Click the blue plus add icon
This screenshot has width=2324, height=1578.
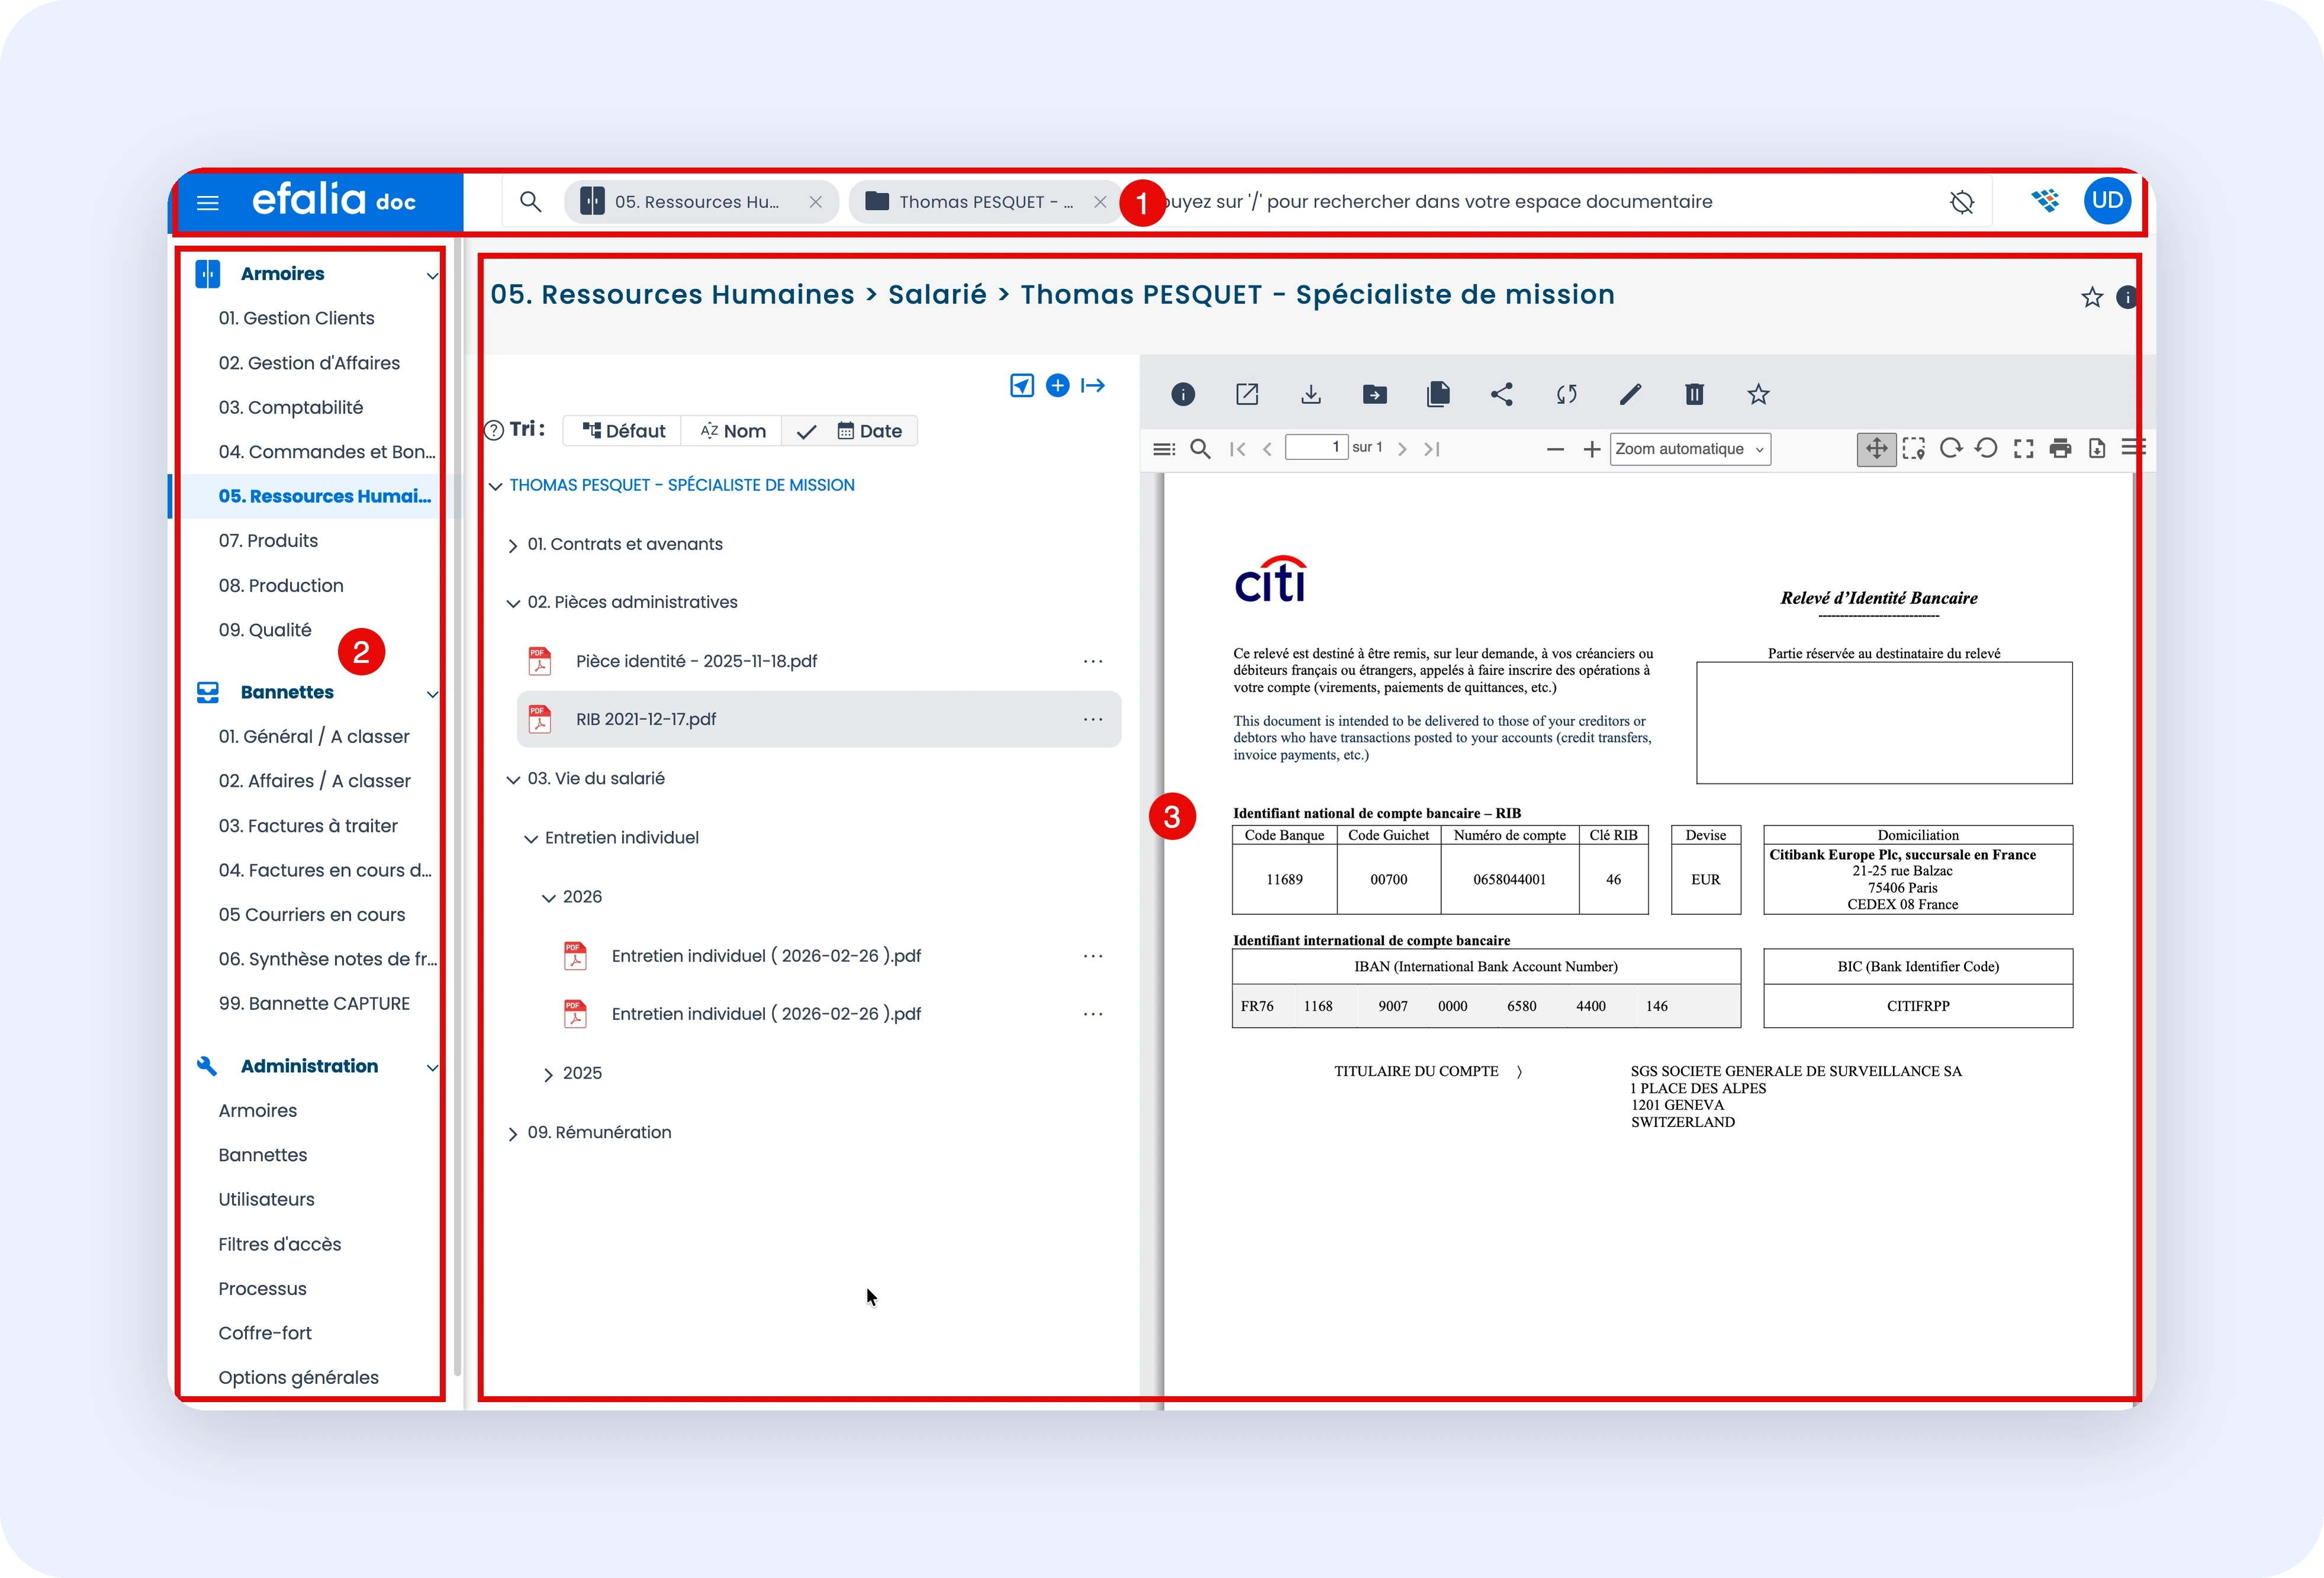1057,386
